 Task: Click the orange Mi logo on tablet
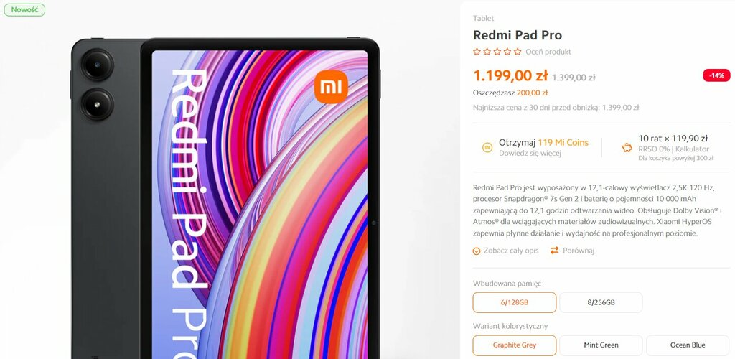(x=331, y=87)
